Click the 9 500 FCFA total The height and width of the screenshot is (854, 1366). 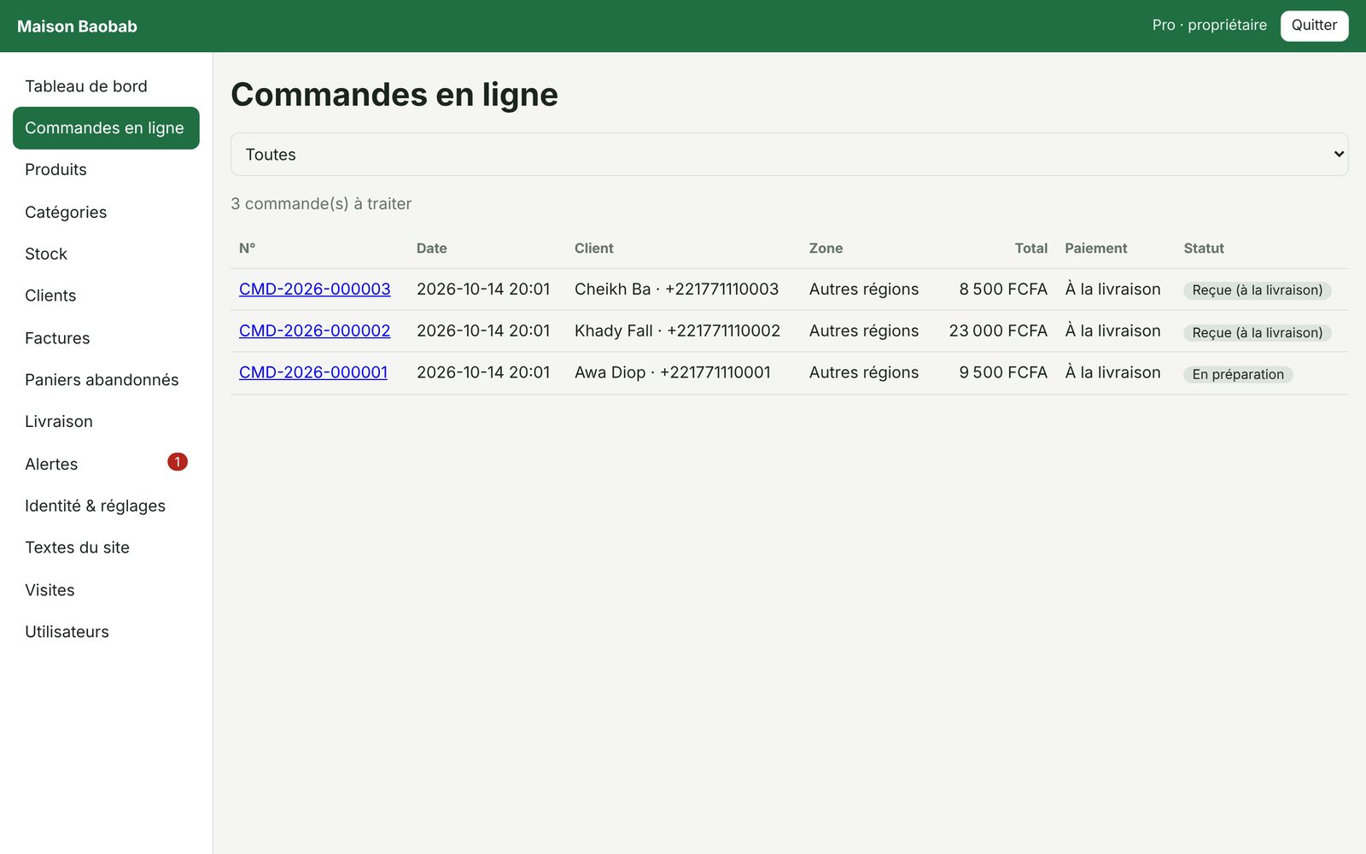click(1003, 373)
